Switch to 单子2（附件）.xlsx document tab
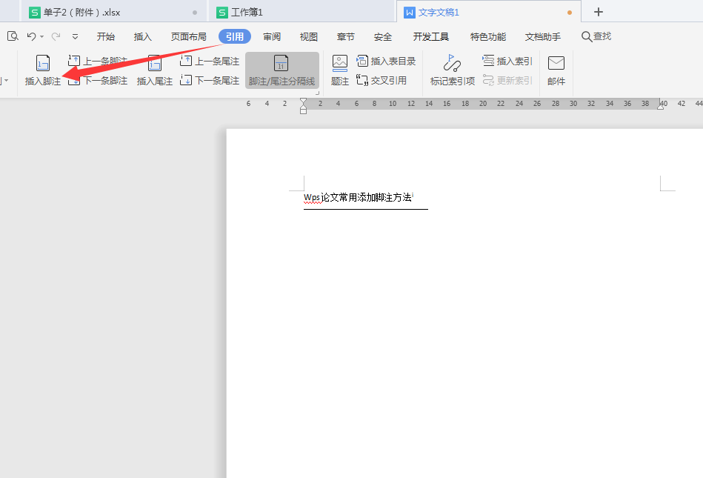The image size is (703, 478). (81, 13)
